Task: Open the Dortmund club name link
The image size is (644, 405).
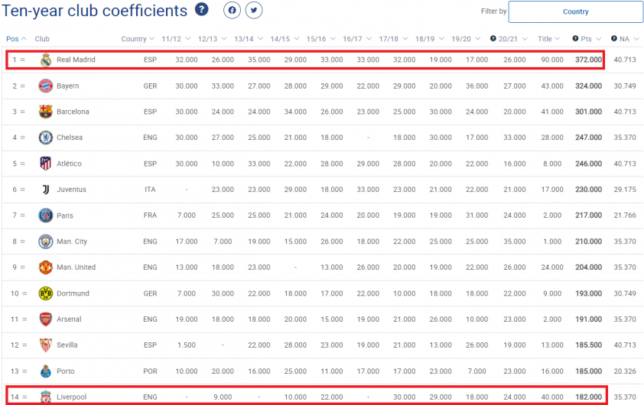Action: (x=73, y=293)
